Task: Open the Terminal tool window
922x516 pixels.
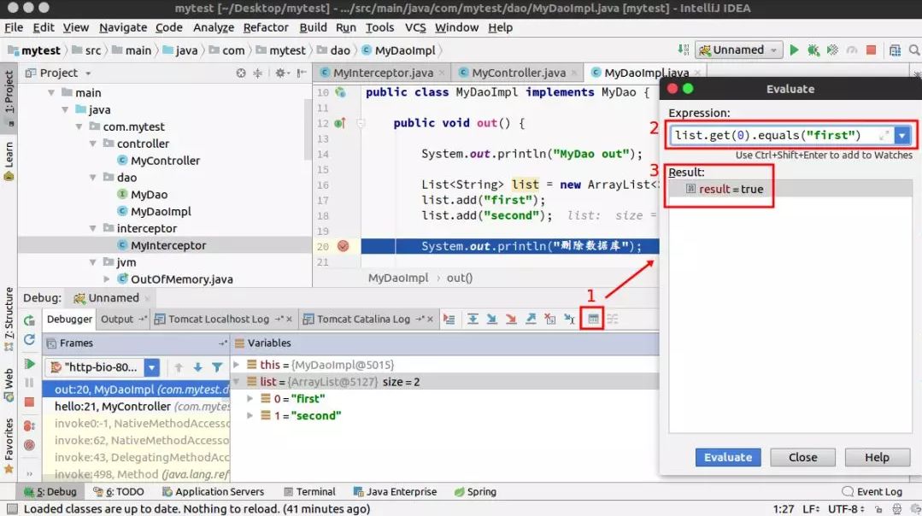Action: pyautogui.click(x=309, y=492)
